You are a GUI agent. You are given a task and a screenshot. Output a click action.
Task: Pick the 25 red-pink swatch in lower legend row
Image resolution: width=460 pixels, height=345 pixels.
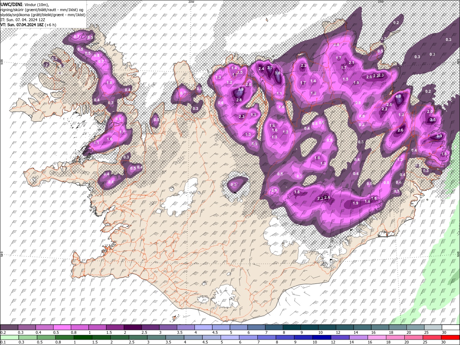pyautogui.click(x=432, y=337)
